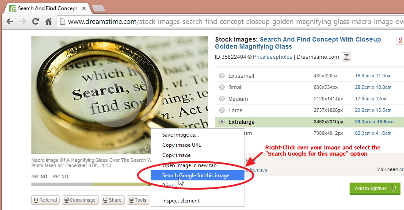This screenshot has width=404, height=210.
Task: Open the Pricelessphotos author link
Action: 272,57
